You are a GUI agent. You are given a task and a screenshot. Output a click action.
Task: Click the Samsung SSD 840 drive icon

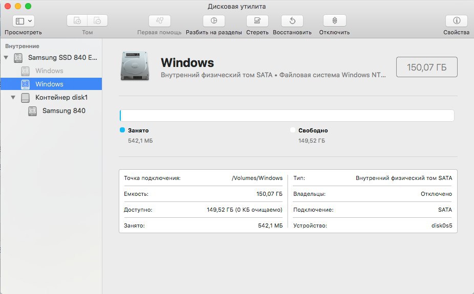point(18,57)
